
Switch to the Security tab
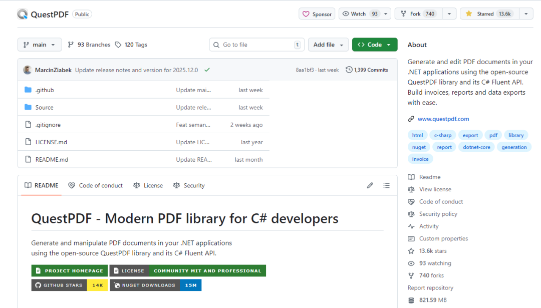189,185
